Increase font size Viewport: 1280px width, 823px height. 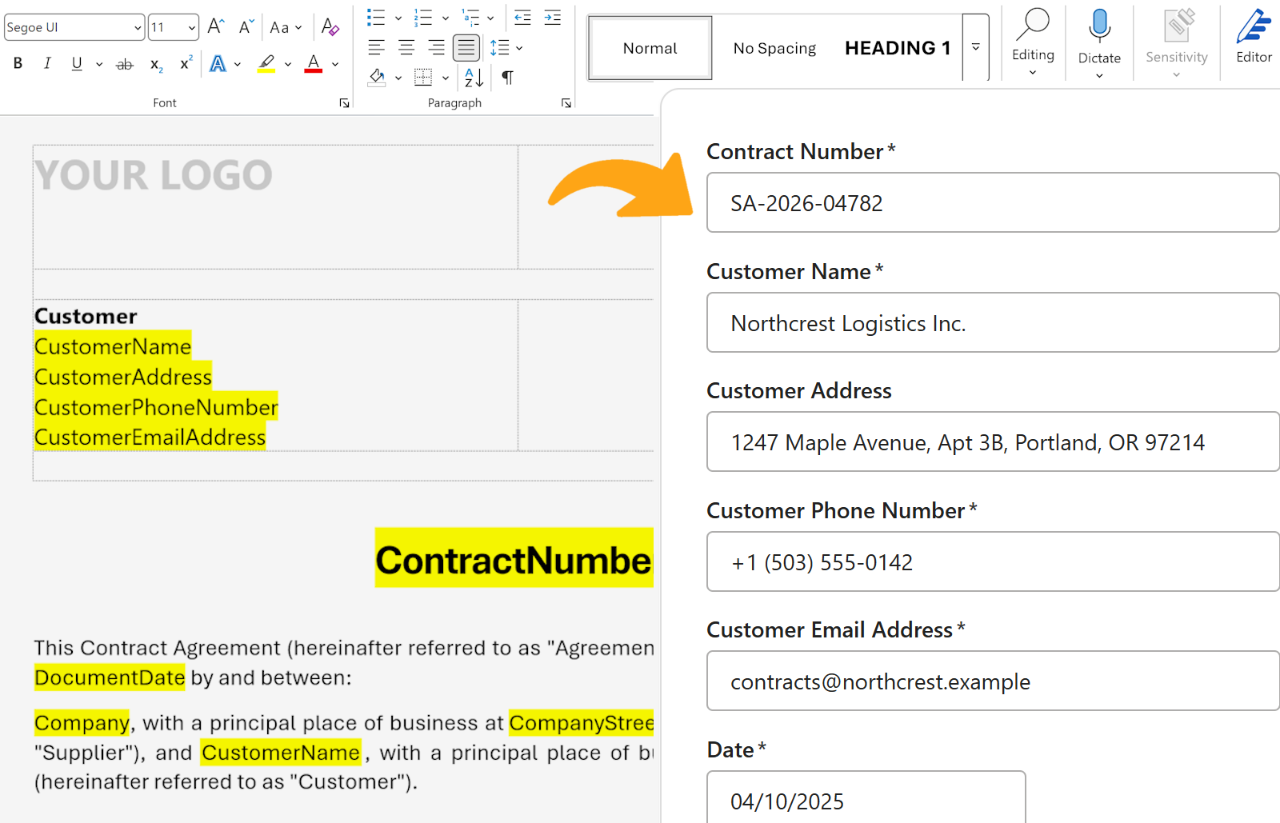(215, 27)
